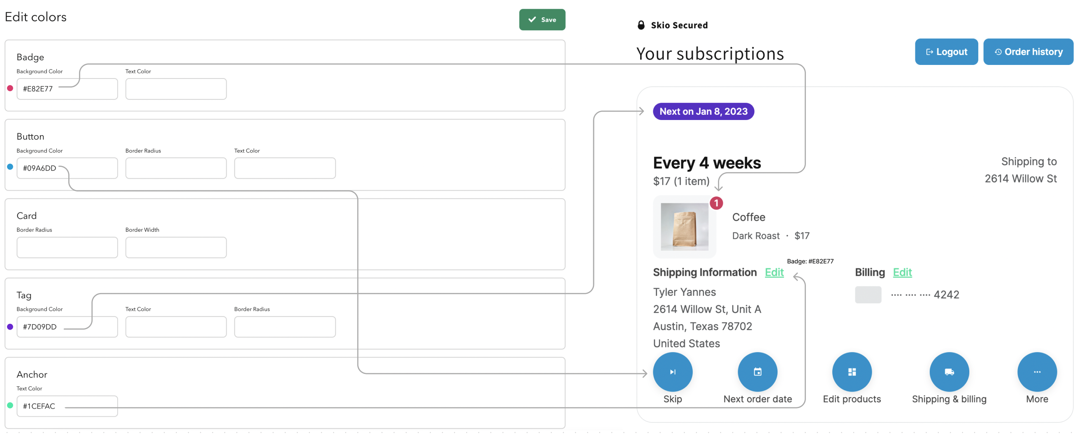Click the Button blue color swatch
This screenshot has width=1082, height=434.
(x=10, y=167)
